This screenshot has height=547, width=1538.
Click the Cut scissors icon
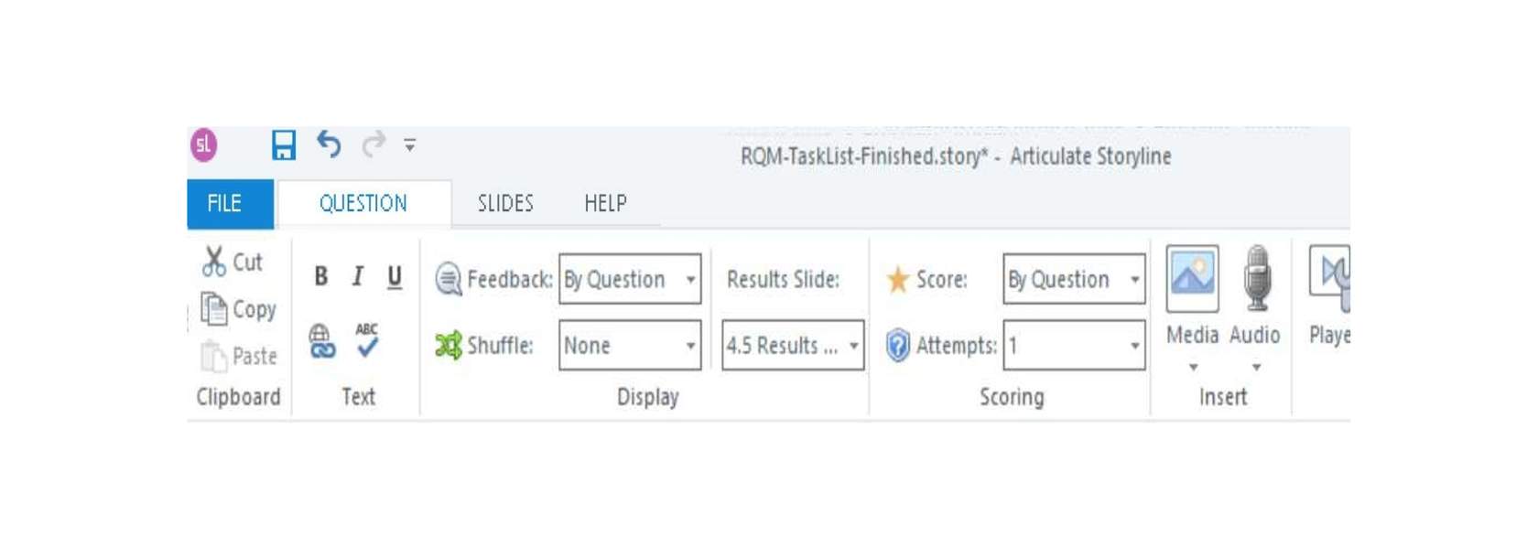(214, 262)
